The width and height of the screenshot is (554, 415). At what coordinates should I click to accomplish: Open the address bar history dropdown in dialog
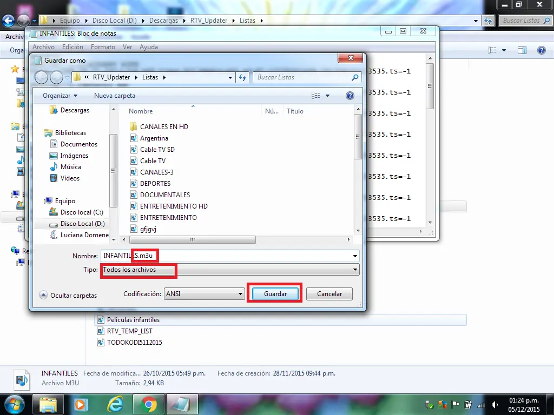[230, 77]
